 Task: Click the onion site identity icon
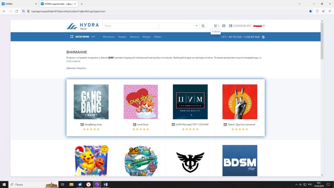tap(28, 11)
